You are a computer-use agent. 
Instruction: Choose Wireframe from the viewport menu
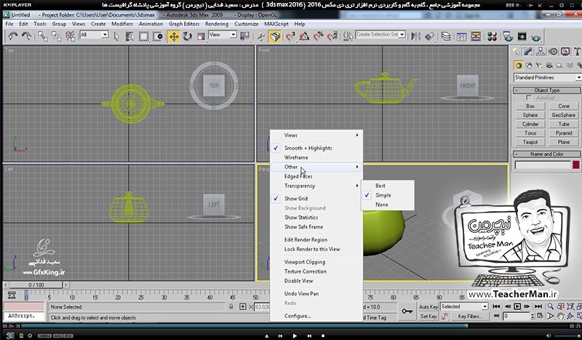316,157
